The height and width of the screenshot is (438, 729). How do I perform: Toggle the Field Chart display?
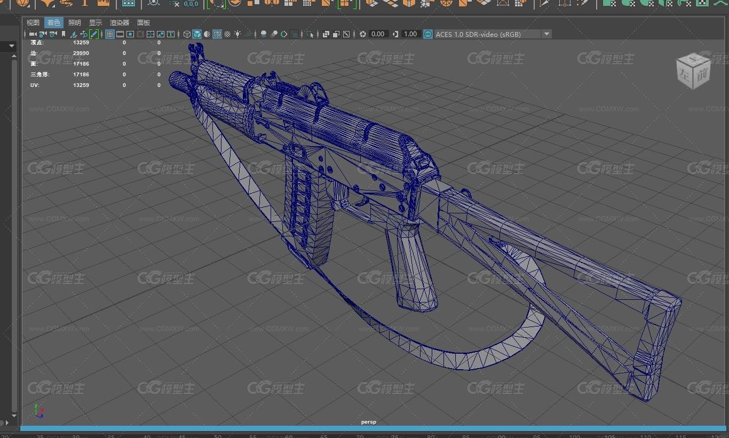pyautogui.click(x=150, y=34)
